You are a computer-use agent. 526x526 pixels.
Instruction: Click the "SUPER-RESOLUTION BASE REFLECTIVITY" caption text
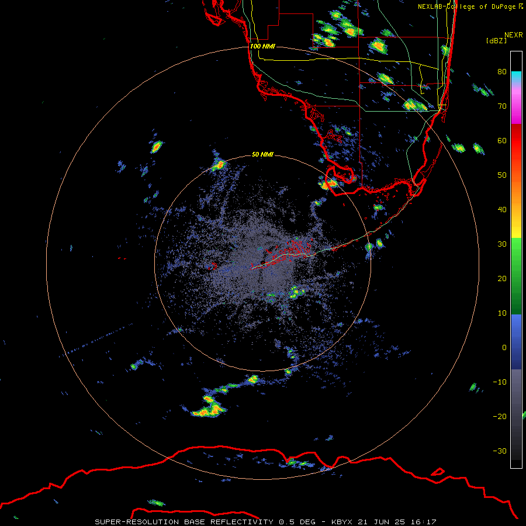tap(184, 522)
